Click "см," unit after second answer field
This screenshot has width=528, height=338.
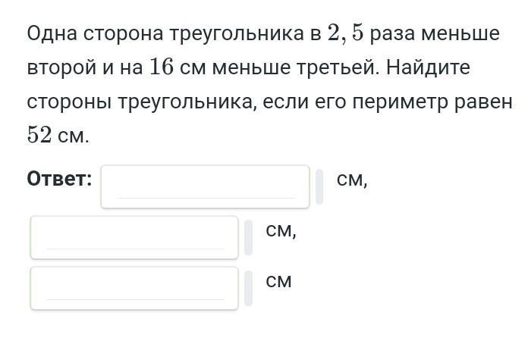[x=281, y=230]
